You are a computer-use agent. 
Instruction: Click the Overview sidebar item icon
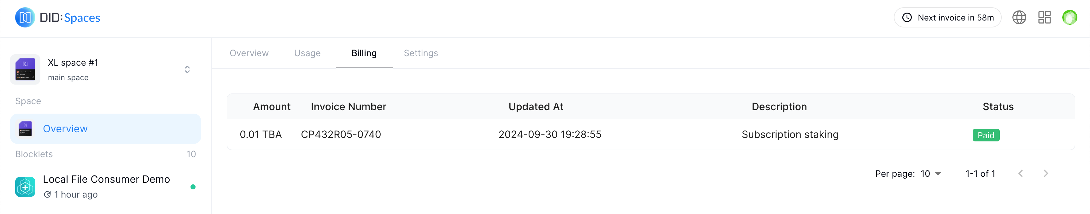[25, 128]
